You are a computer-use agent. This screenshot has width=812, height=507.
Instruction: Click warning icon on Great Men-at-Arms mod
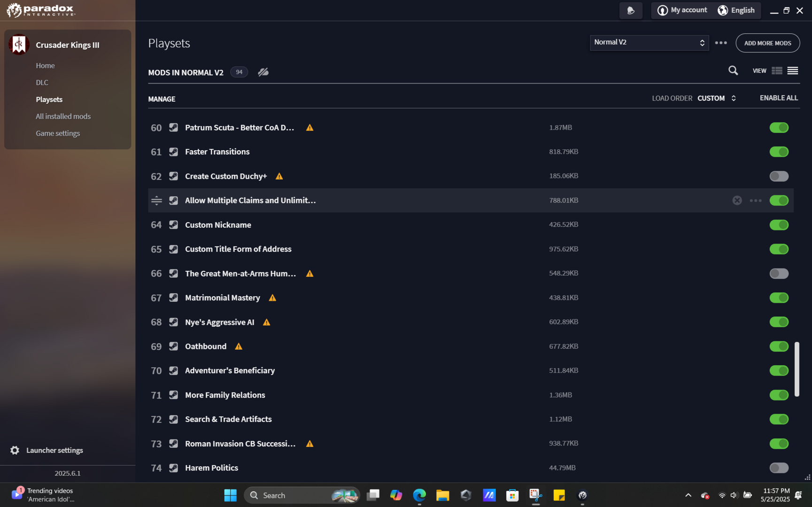point(309,274)
